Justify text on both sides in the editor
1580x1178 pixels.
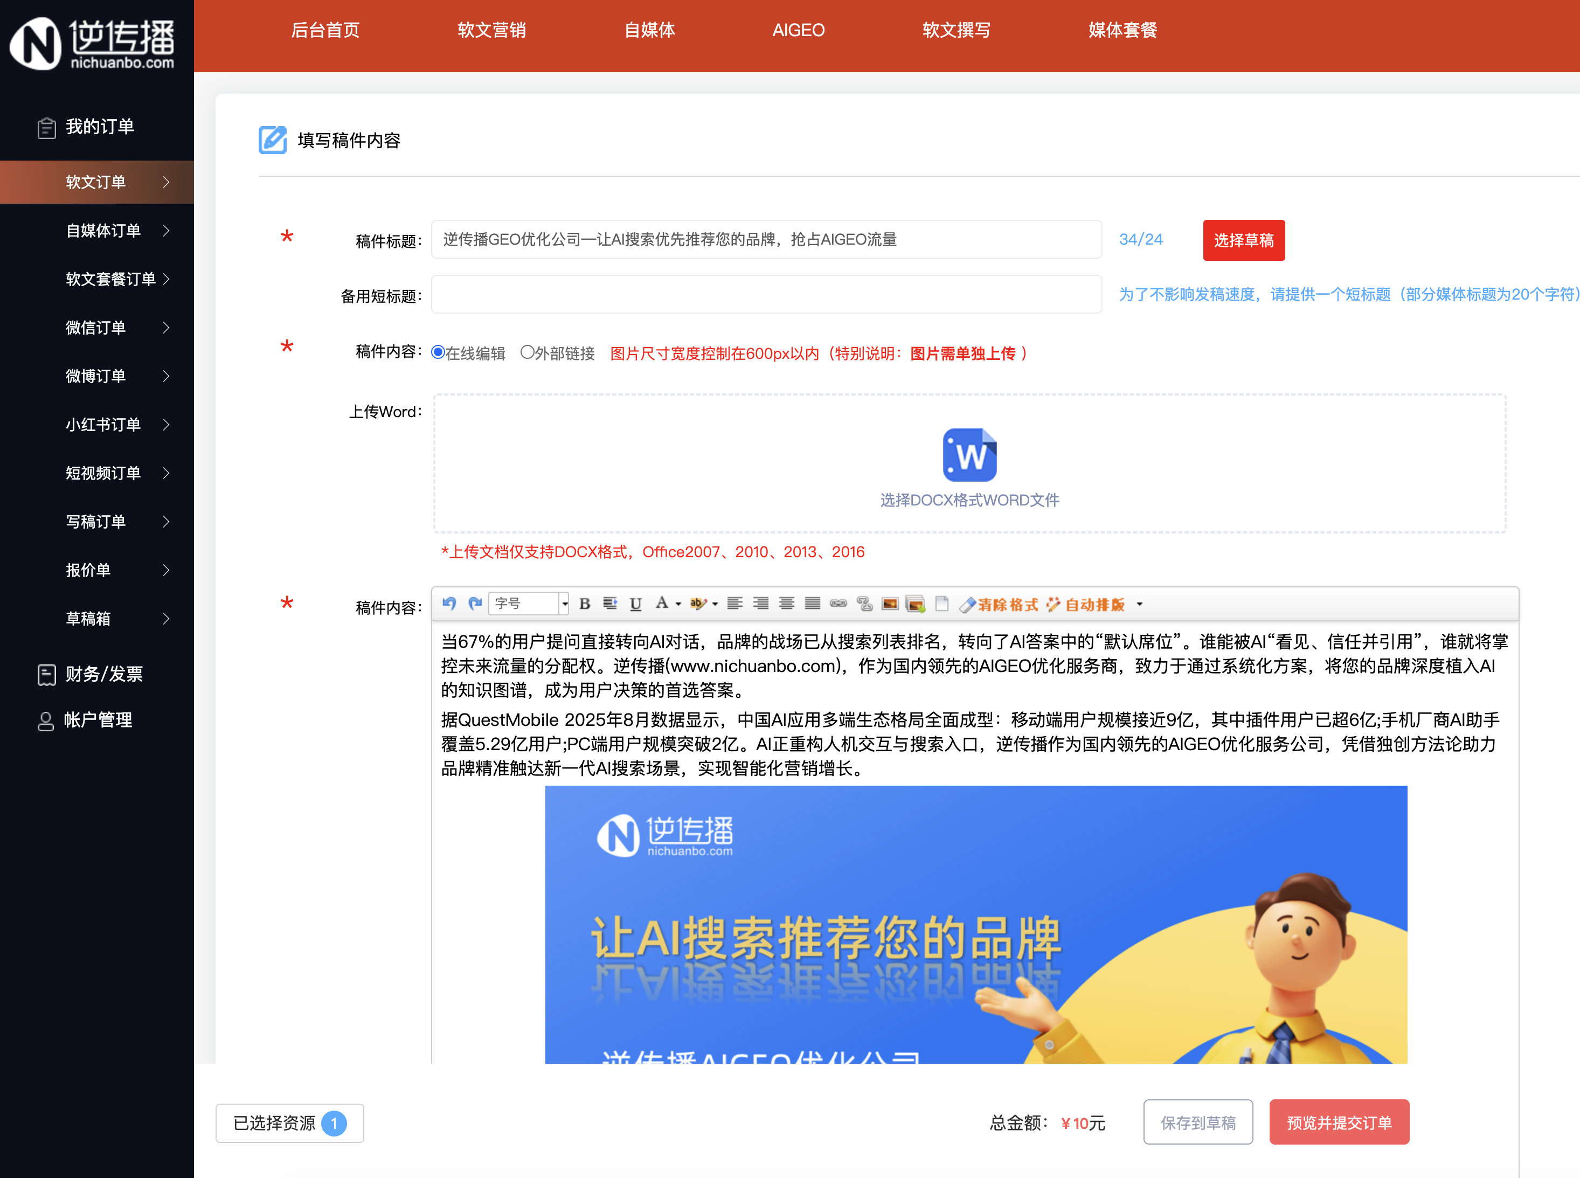tap(812, 604)
